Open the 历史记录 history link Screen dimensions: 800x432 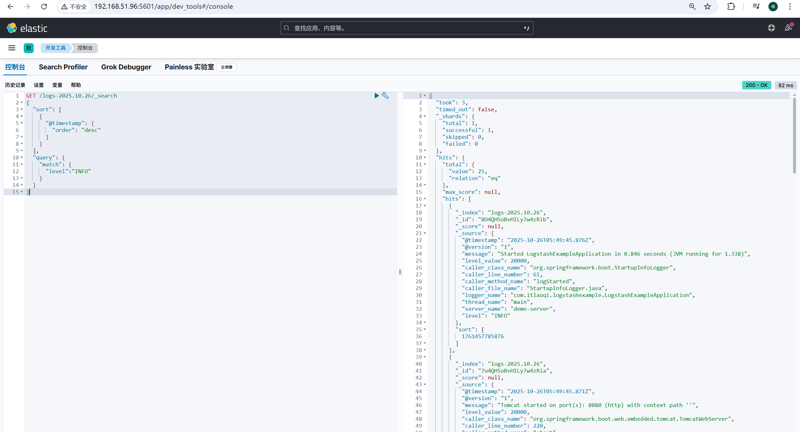click(x=15, y=85)
